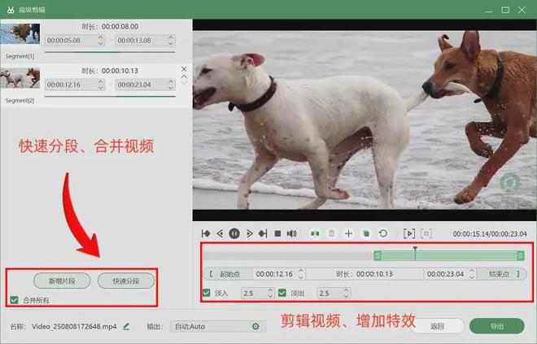The height and width of the screenshot is (344, 537).
Task: Click the playhead marker on the timeline
Action: [x=415, y=249]
